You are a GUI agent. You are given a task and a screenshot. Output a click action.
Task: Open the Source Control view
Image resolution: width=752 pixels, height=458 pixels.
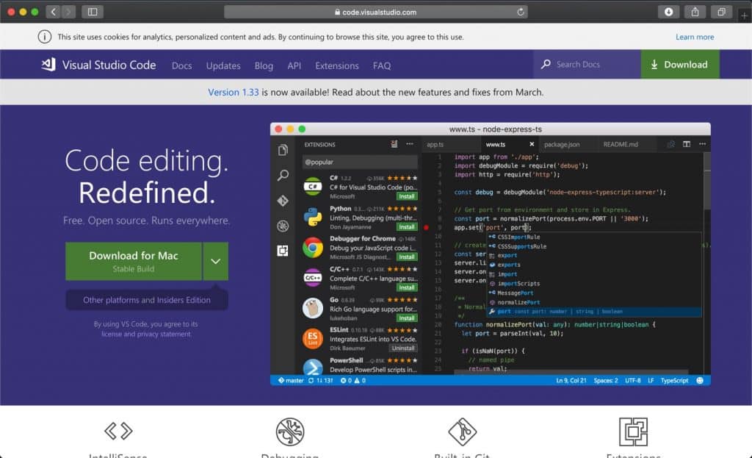(x=283, y=200)
